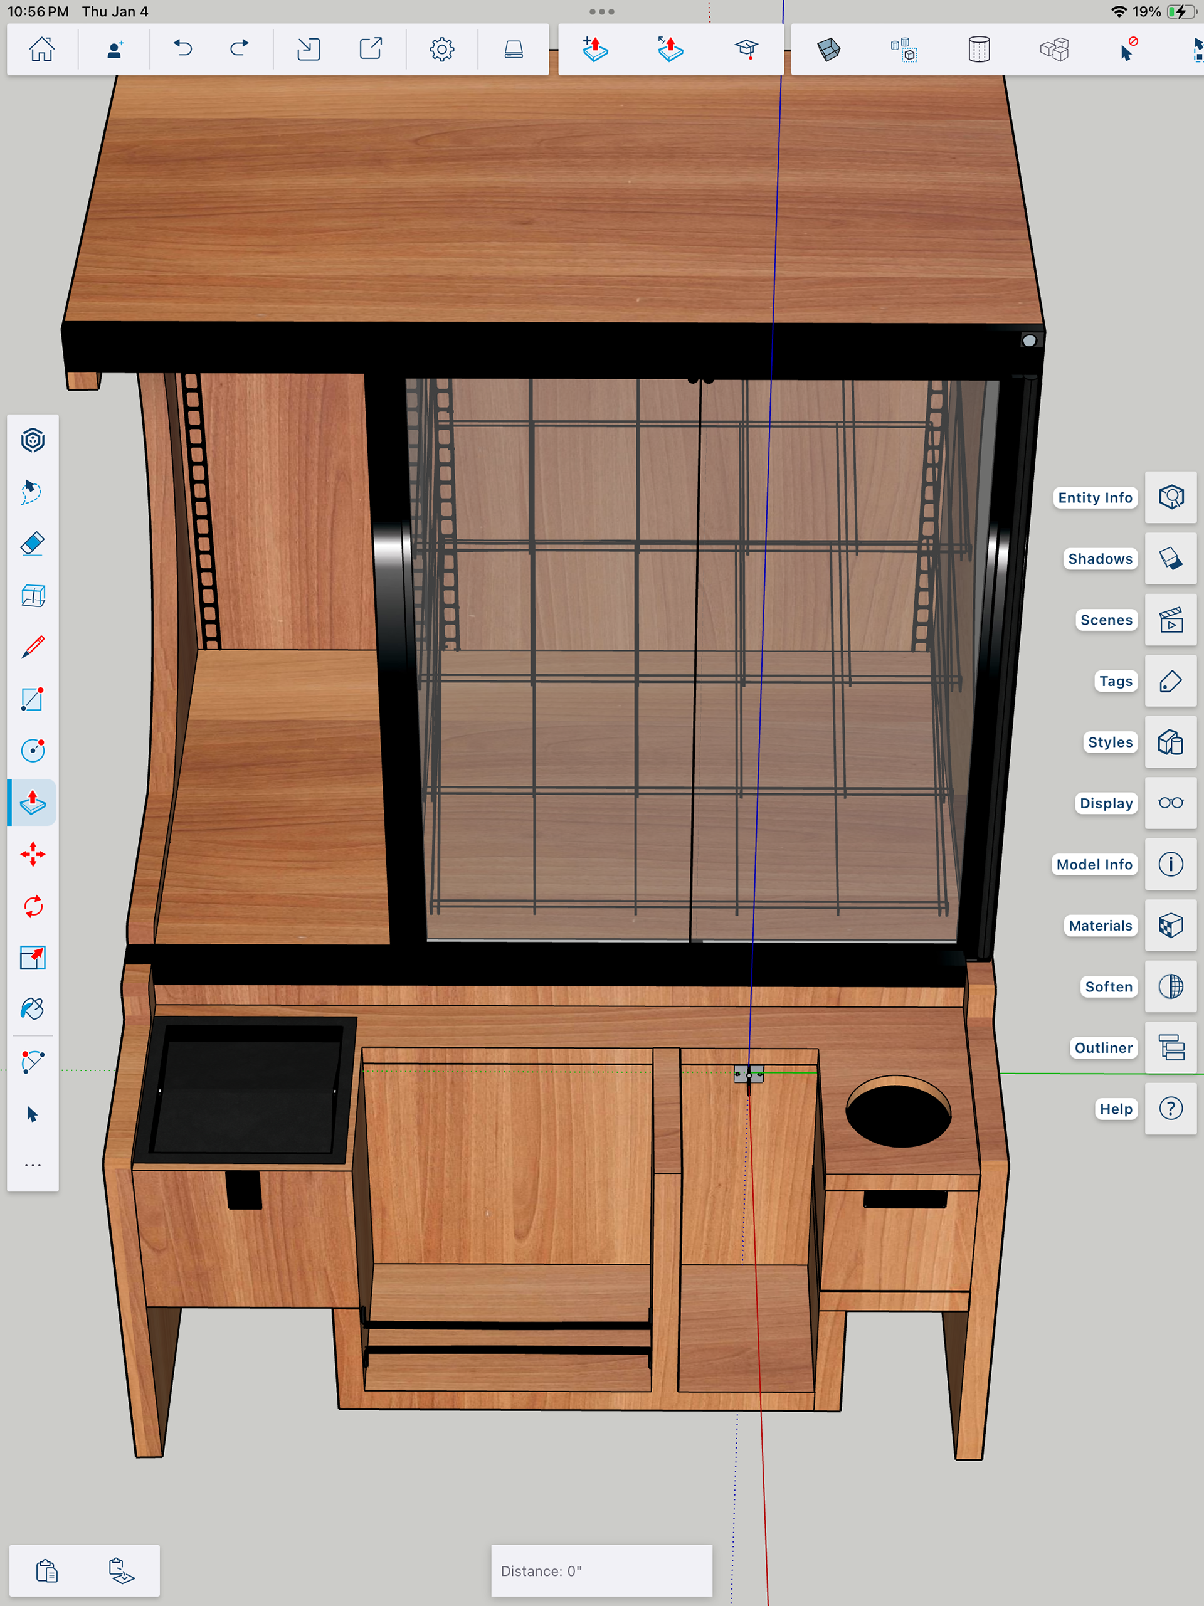
Task: Open the Display glasses panel
Action: pos(1170,803)
